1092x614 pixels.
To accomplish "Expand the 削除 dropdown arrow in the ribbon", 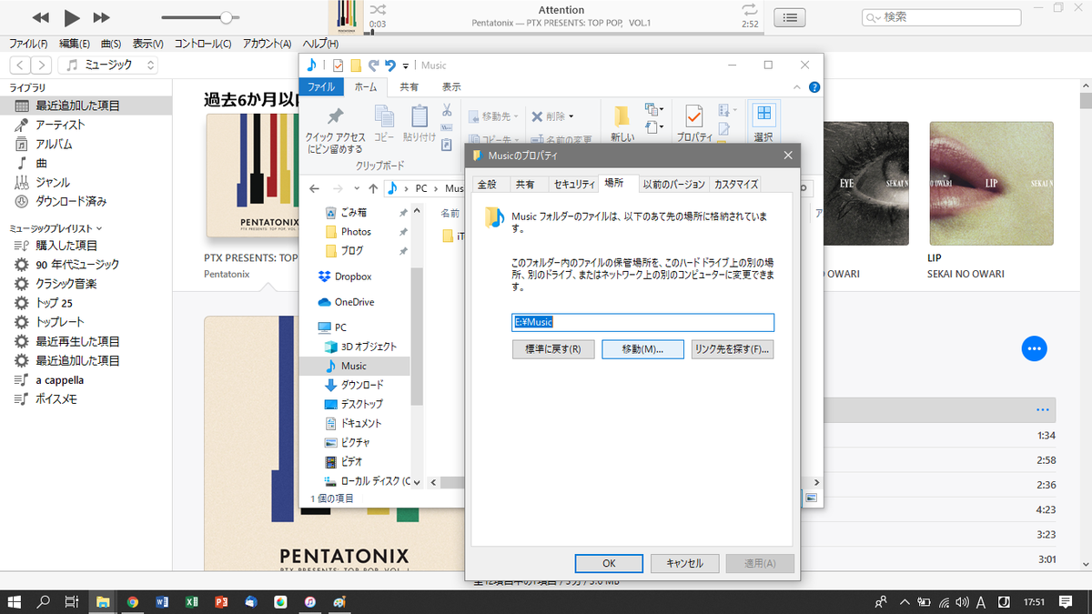I will click(570, 116).
